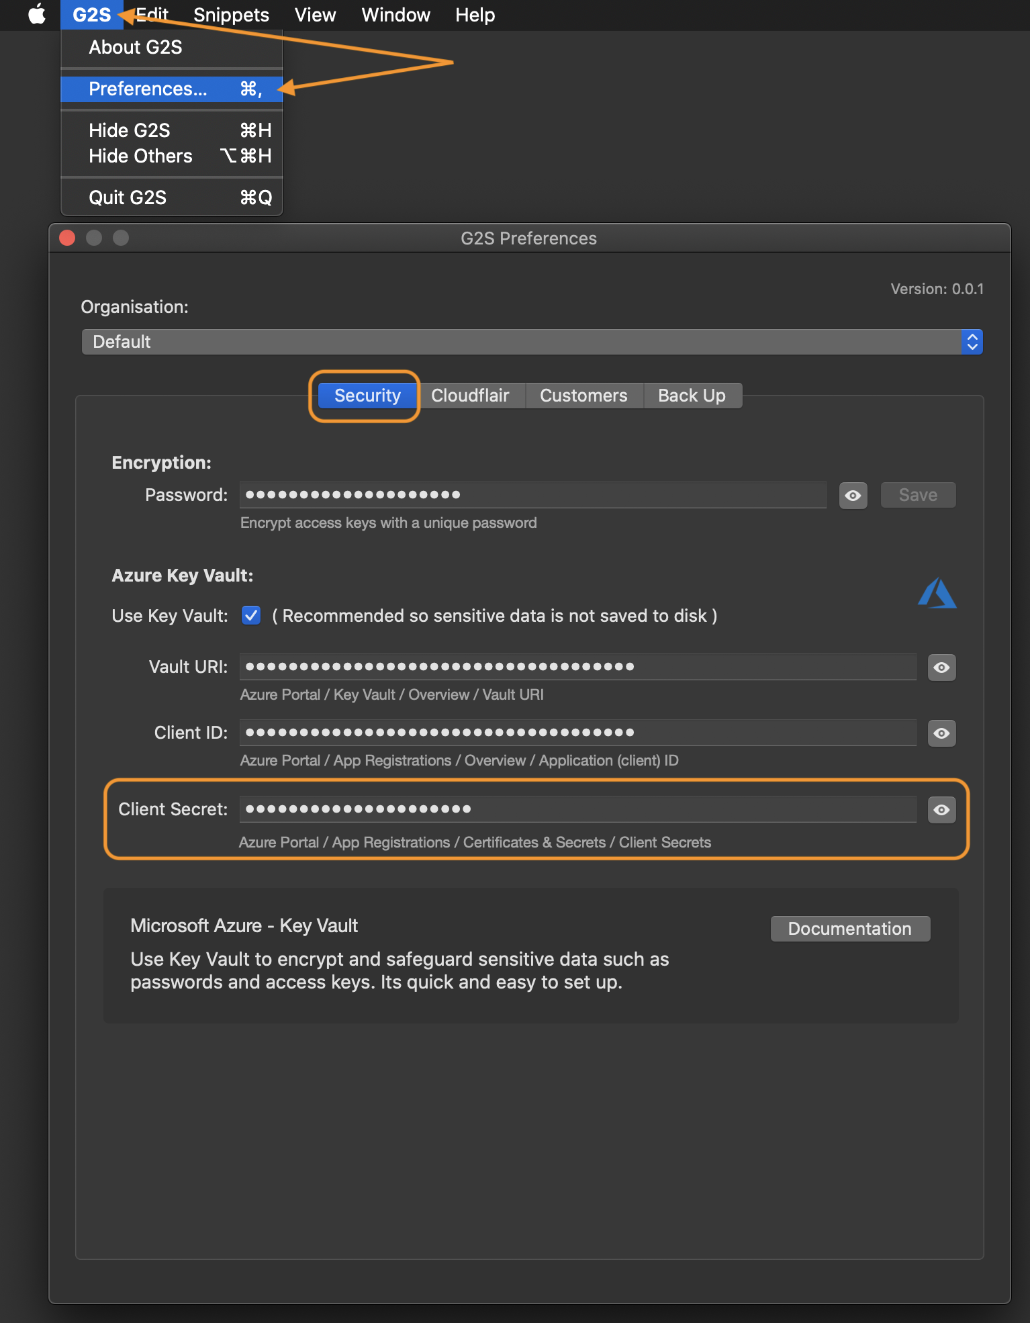This screenshot has width=1030, height=1323.
Task: Open the View menu
Action: pos(315,15)
